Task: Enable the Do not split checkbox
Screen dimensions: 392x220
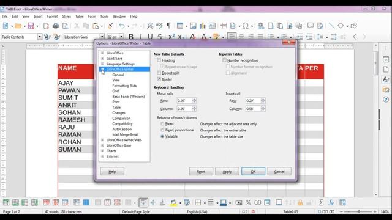Action: [159, 73]
